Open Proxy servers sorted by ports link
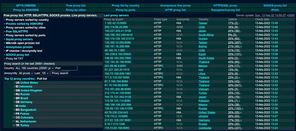The image size is (296, 131). [x=25, y=35]
